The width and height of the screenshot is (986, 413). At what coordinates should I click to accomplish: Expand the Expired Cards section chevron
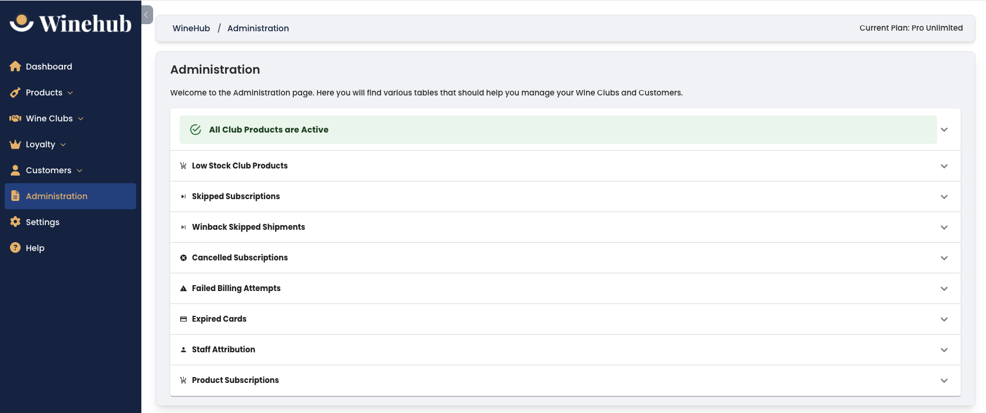point(944,319)
